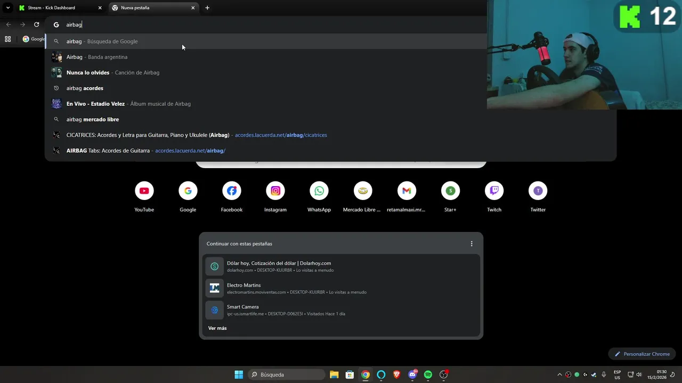682x383 pixels.
Task: Open the YouTube shortcut
Action: pyautogui.click(x=144, y=196)
